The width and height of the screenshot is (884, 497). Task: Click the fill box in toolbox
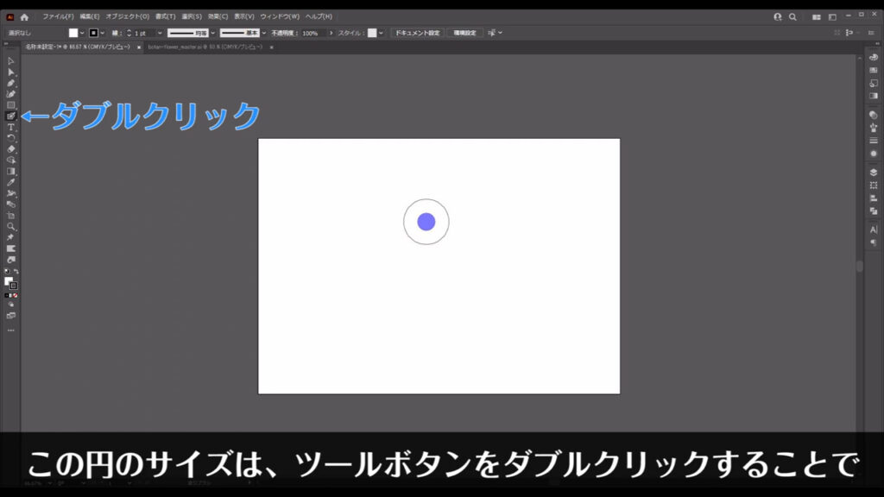click(9, 281)
